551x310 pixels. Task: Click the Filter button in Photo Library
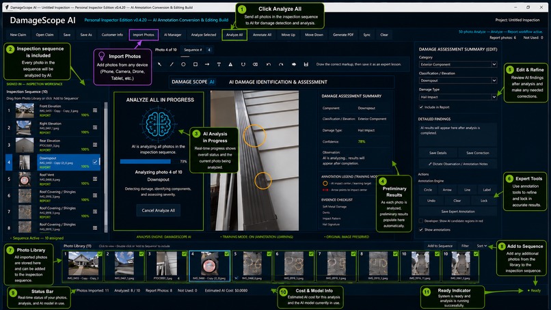tap(465, 246)
